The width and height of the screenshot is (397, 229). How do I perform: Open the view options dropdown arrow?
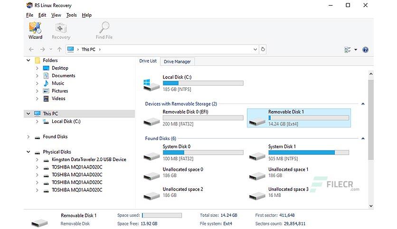356,50
